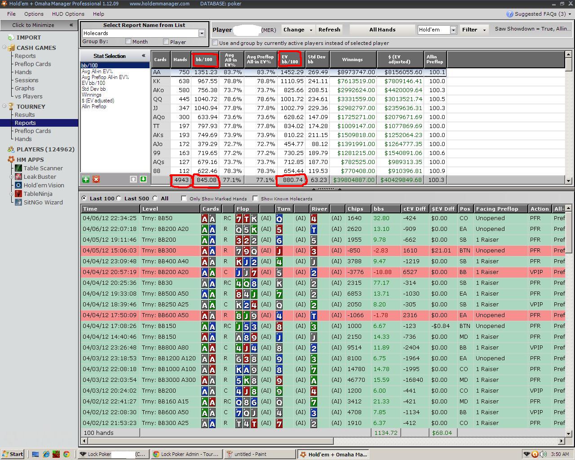Open Cash Games Graphs
The height and width of the screenshot is (460, 575).
[24, 88]
